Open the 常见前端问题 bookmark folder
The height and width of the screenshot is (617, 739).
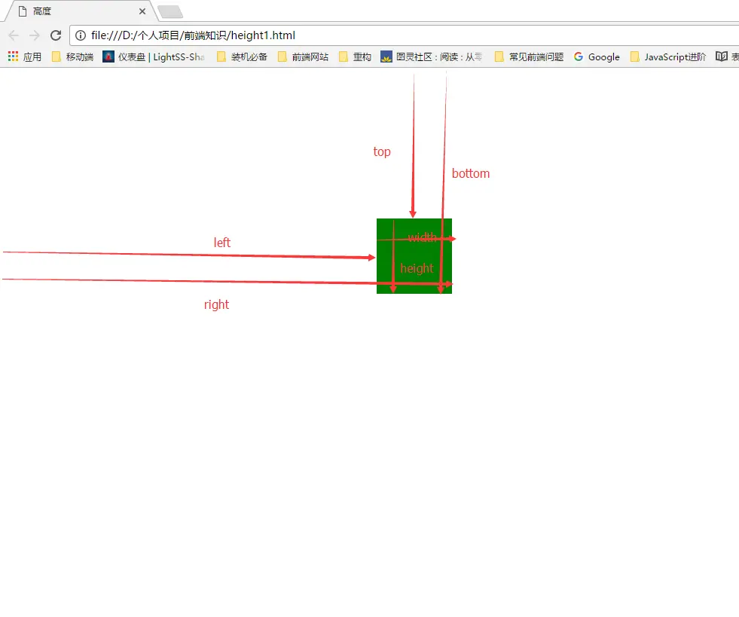pos(530,57)
